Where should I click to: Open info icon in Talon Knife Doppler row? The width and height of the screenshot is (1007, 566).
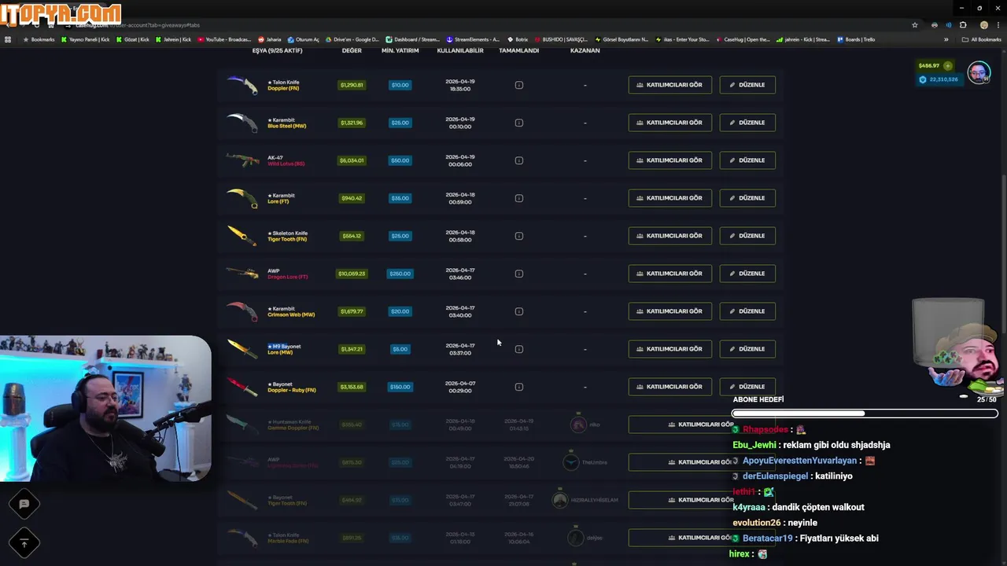(x=518, y=85)
